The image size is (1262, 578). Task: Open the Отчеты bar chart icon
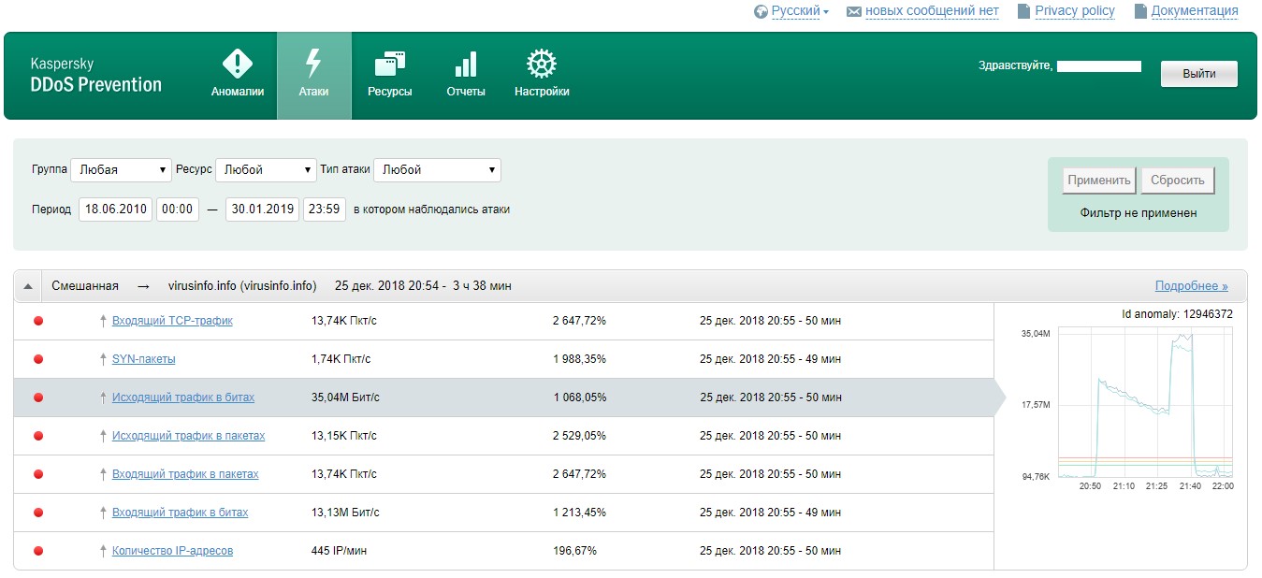(x=465, y=65)
